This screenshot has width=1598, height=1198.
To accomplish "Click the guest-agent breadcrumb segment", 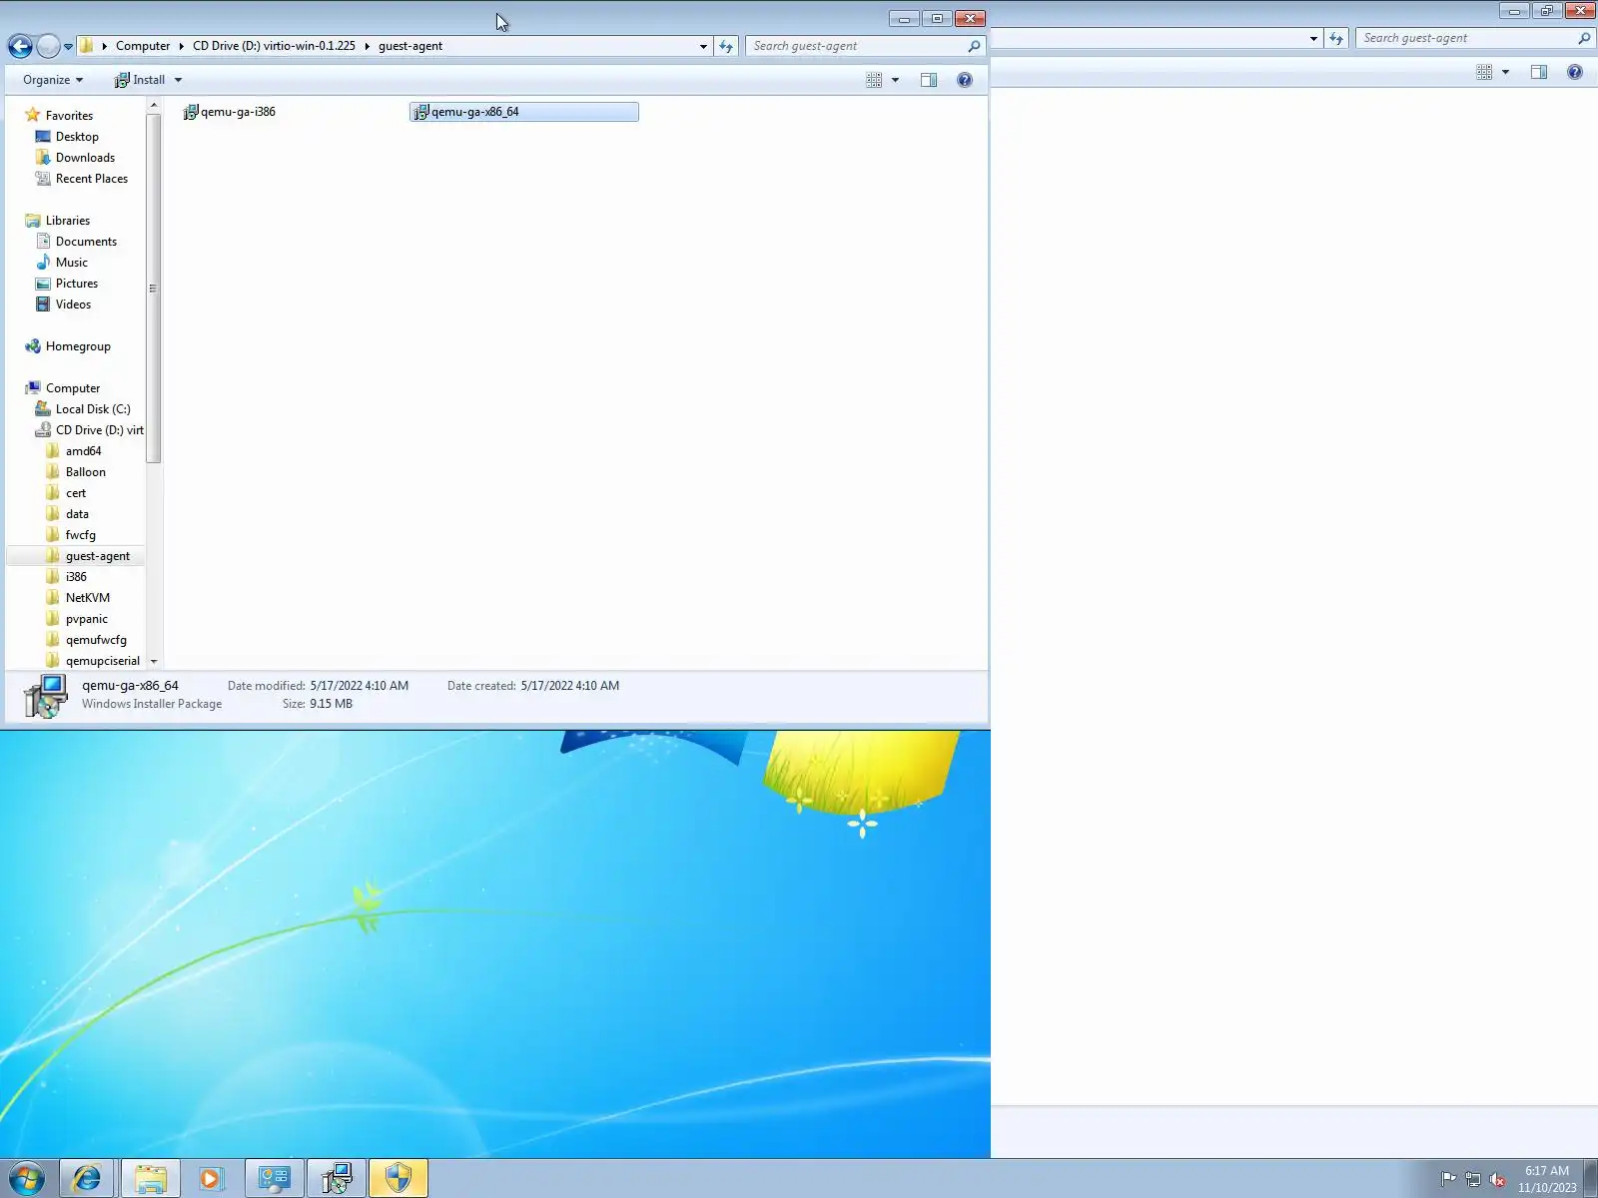I will tap(410, 46).
